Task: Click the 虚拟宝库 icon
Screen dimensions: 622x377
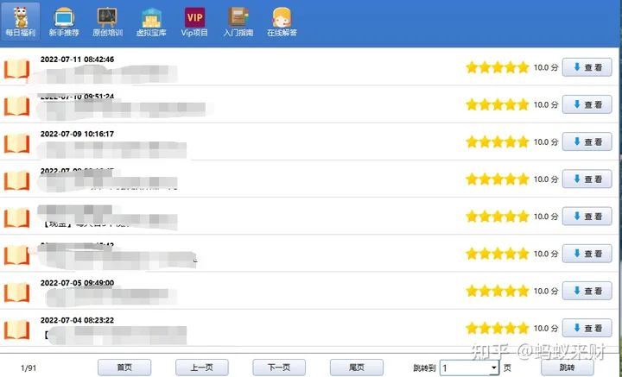Action: 151,21
